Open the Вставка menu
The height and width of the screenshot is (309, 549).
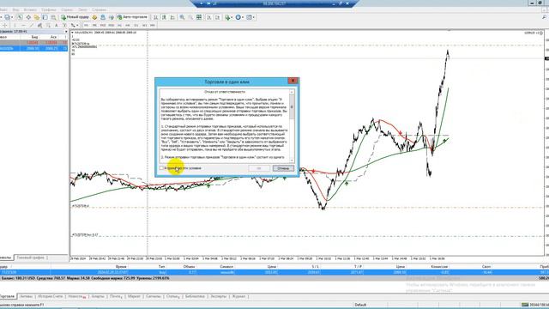pos(30,9)
